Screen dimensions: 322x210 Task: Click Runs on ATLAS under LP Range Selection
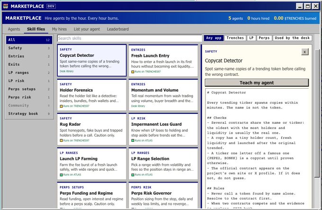(143, 175)
